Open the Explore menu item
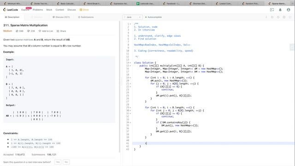Image resolution: width=295 pixels, height=166 pixels. pyautogui.click(x=25, y=10)
